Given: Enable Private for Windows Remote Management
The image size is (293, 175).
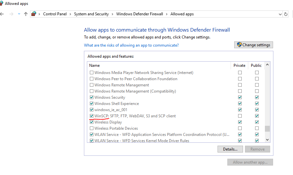Looking at the screenshot, I should 240,85.
